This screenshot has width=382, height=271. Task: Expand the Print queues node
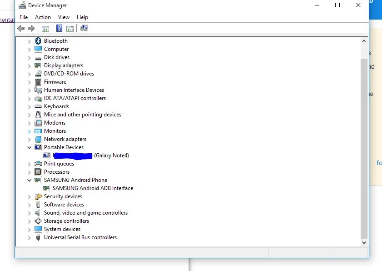[29, 165]
